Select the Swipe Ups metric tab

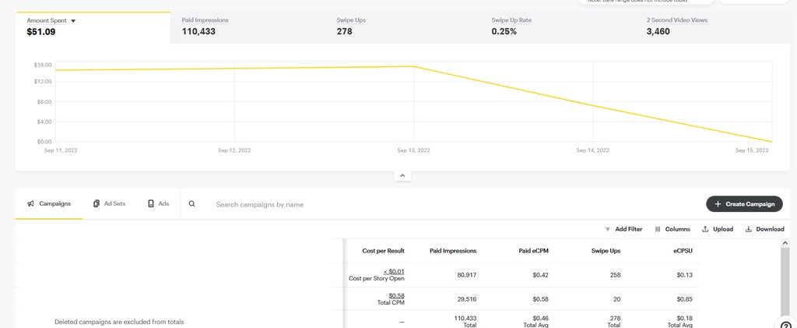tap(402, 27)
